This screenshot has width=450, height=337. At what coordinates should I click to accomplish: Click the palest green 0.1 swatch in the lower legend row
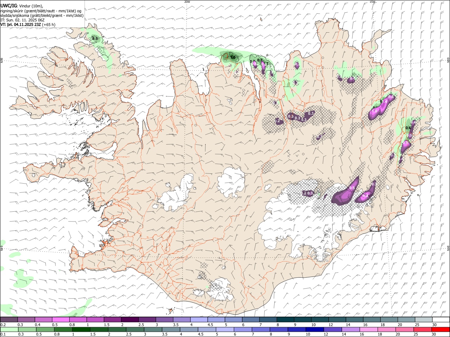(x=9, y=329)
